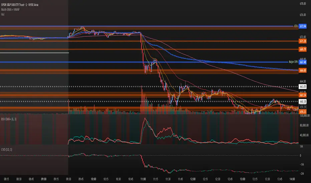Image resolution: width=311 pixels, height=183 pixels.
Task: Click the ATH 673.94 price label
Action: pyautogui.click(x=303, y=26)
